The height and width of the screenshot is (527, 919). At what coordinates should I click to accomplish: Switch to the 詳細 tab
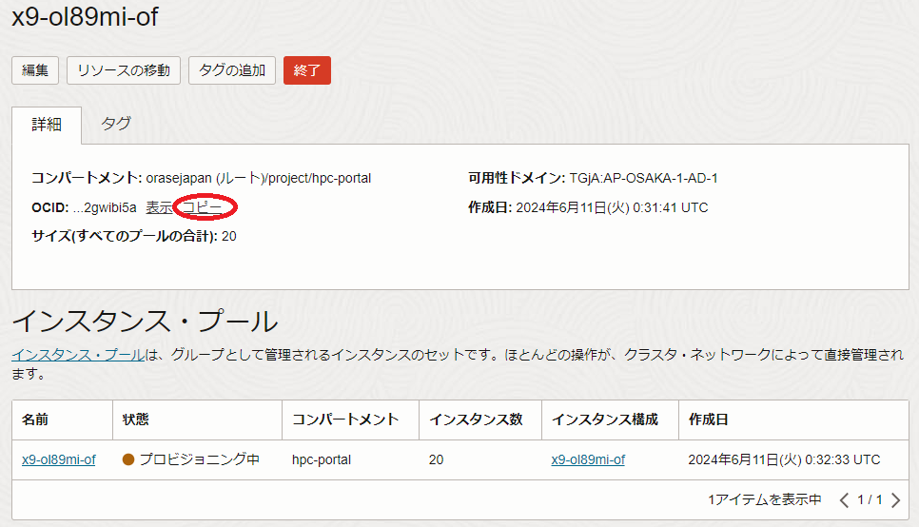pos(47,124)
